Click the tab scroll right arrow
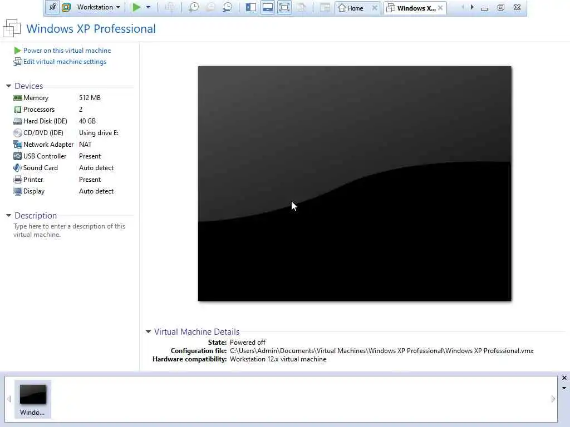The image size is (570, 427). [472, 7]
